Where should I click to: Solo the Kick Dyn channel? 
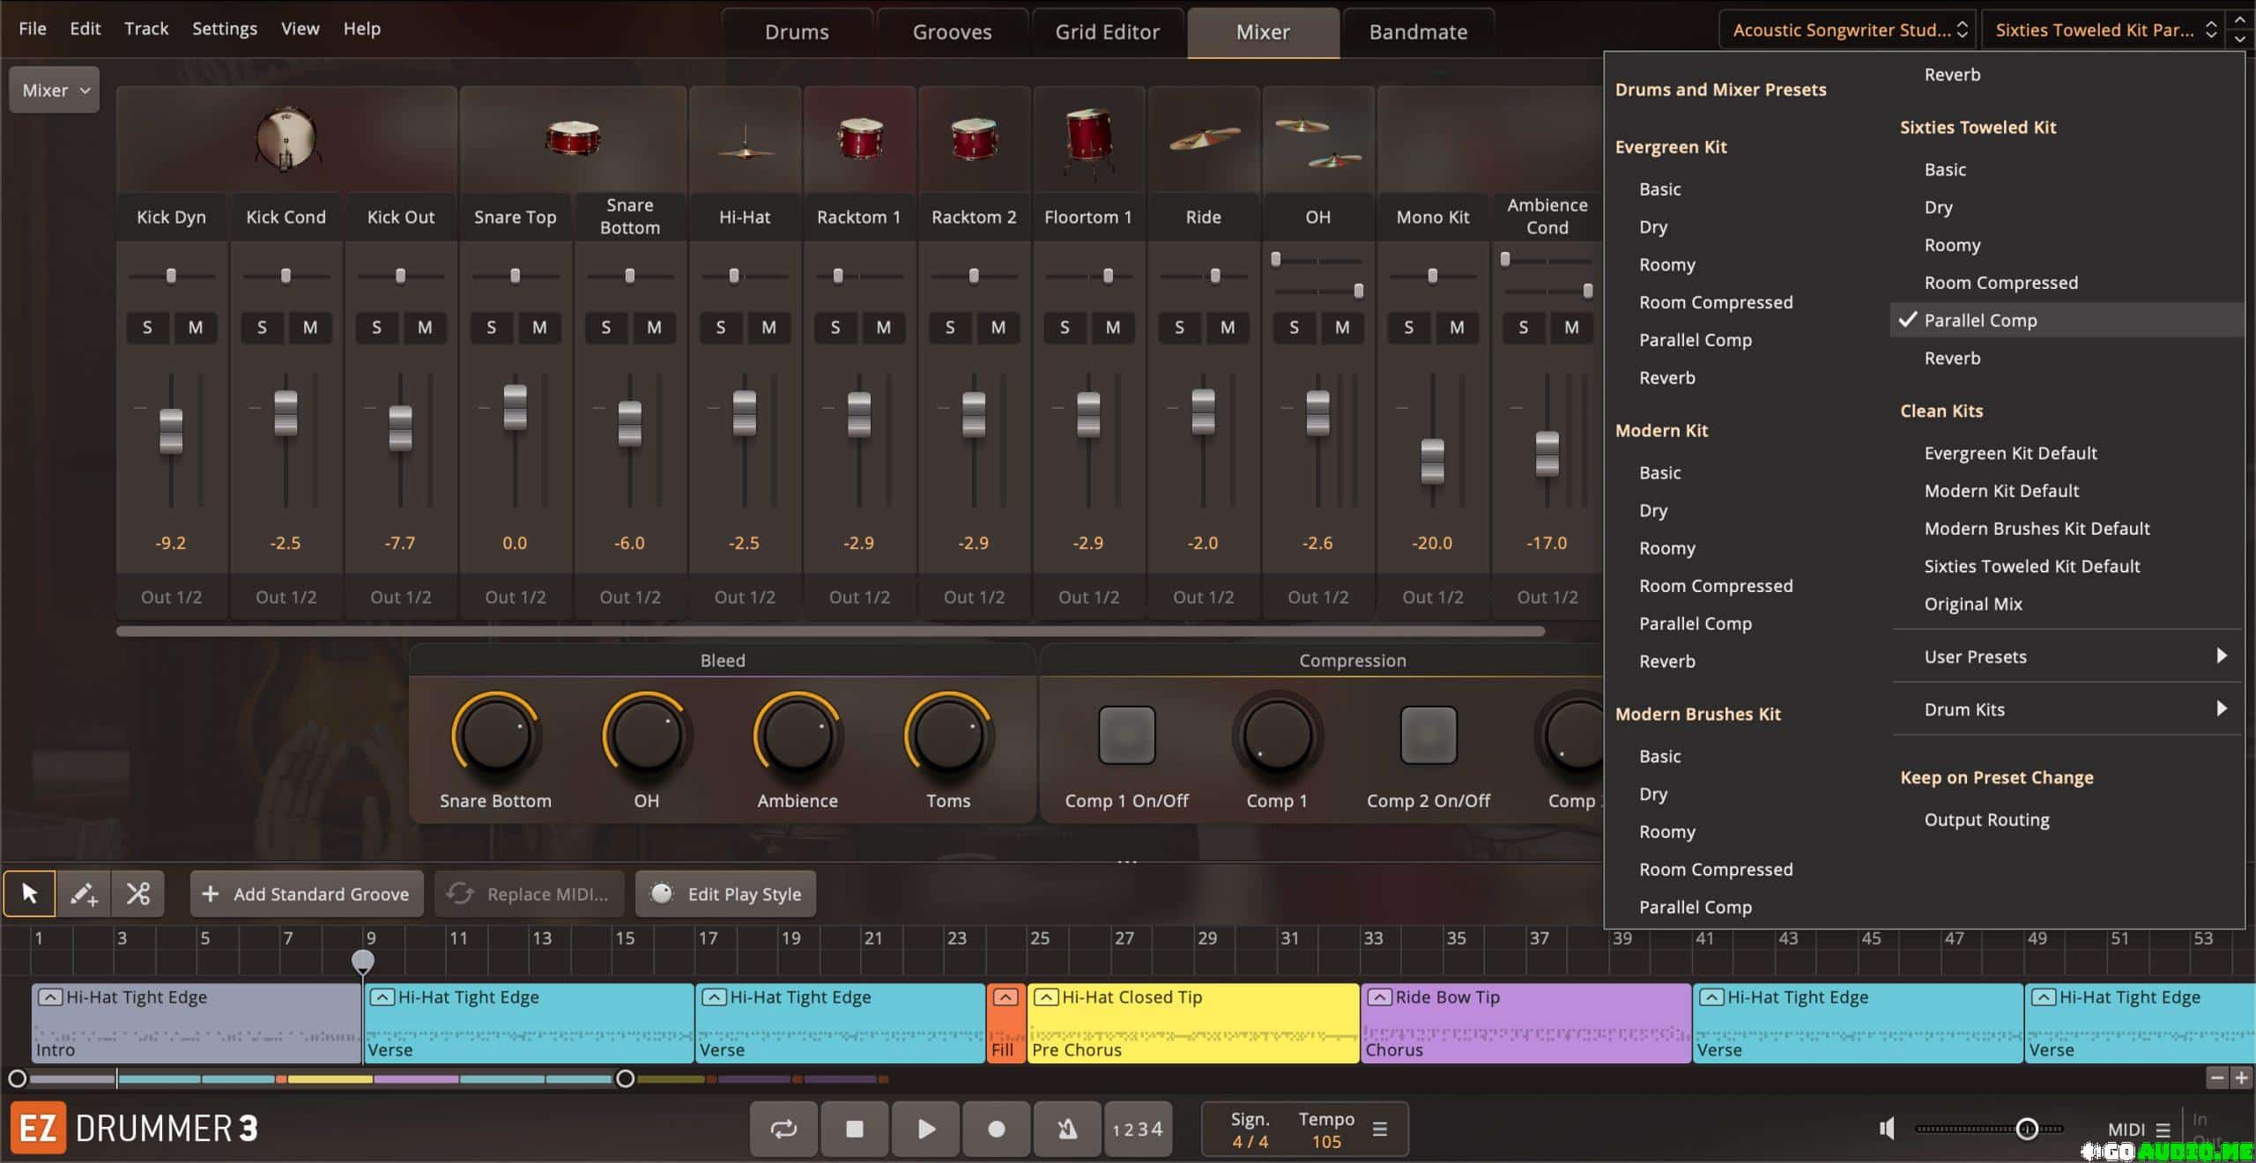point(147,327)
